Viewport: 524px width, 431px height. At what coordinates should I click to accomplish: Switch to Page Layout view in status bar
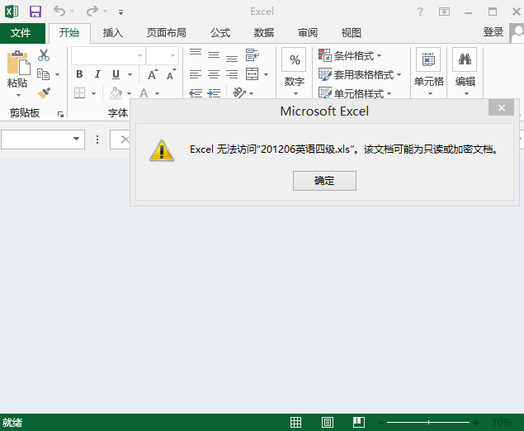(x=327, y=422)
